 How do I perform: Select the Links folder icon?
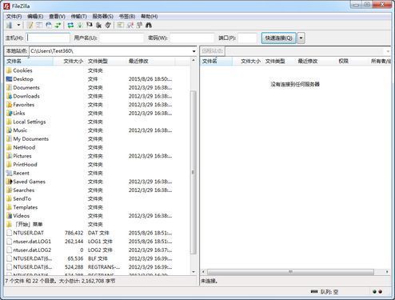(9, 113)
